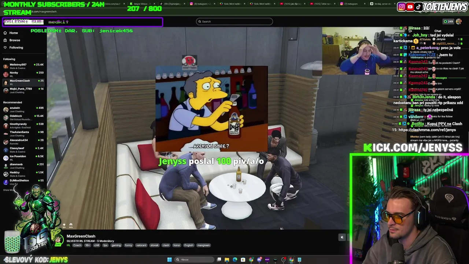Select MaxGreenClash in Following list
This screenshot has width=469, height=264.
[x=23, y=82]
